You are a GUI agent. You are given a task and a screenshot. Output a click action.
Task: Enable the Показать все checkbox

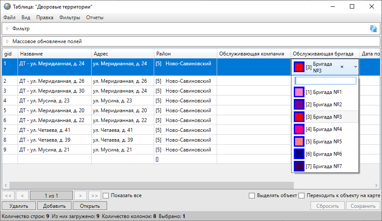tap(106, 195)
